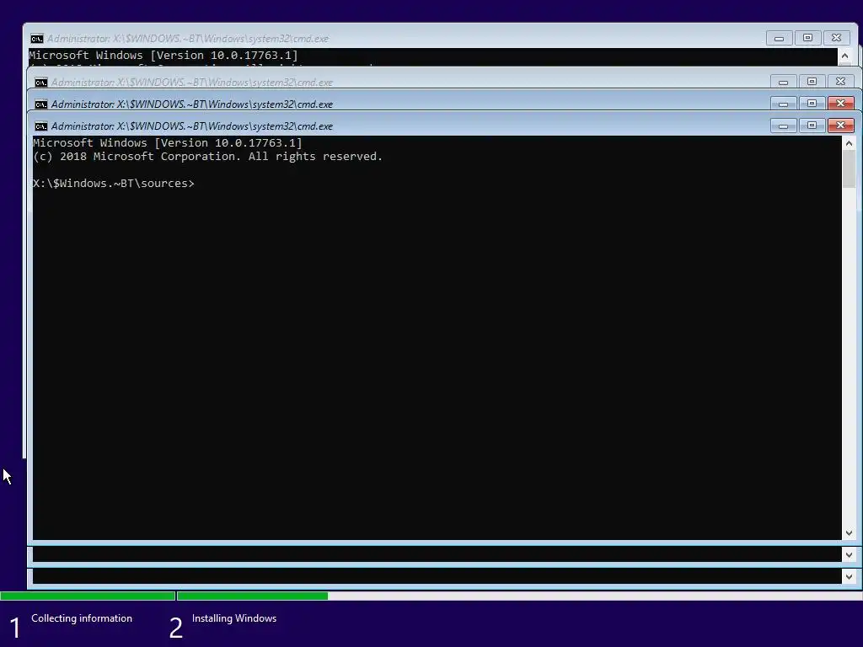The width and height of the screenshot is (863, 647).
Task: Maximize the frontmost cmd window
Action: (812, 126)
